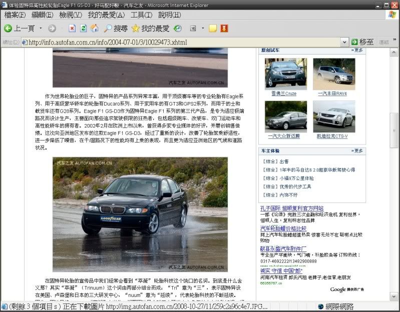Click the Windows flag logo throbber

pos(392,15)
